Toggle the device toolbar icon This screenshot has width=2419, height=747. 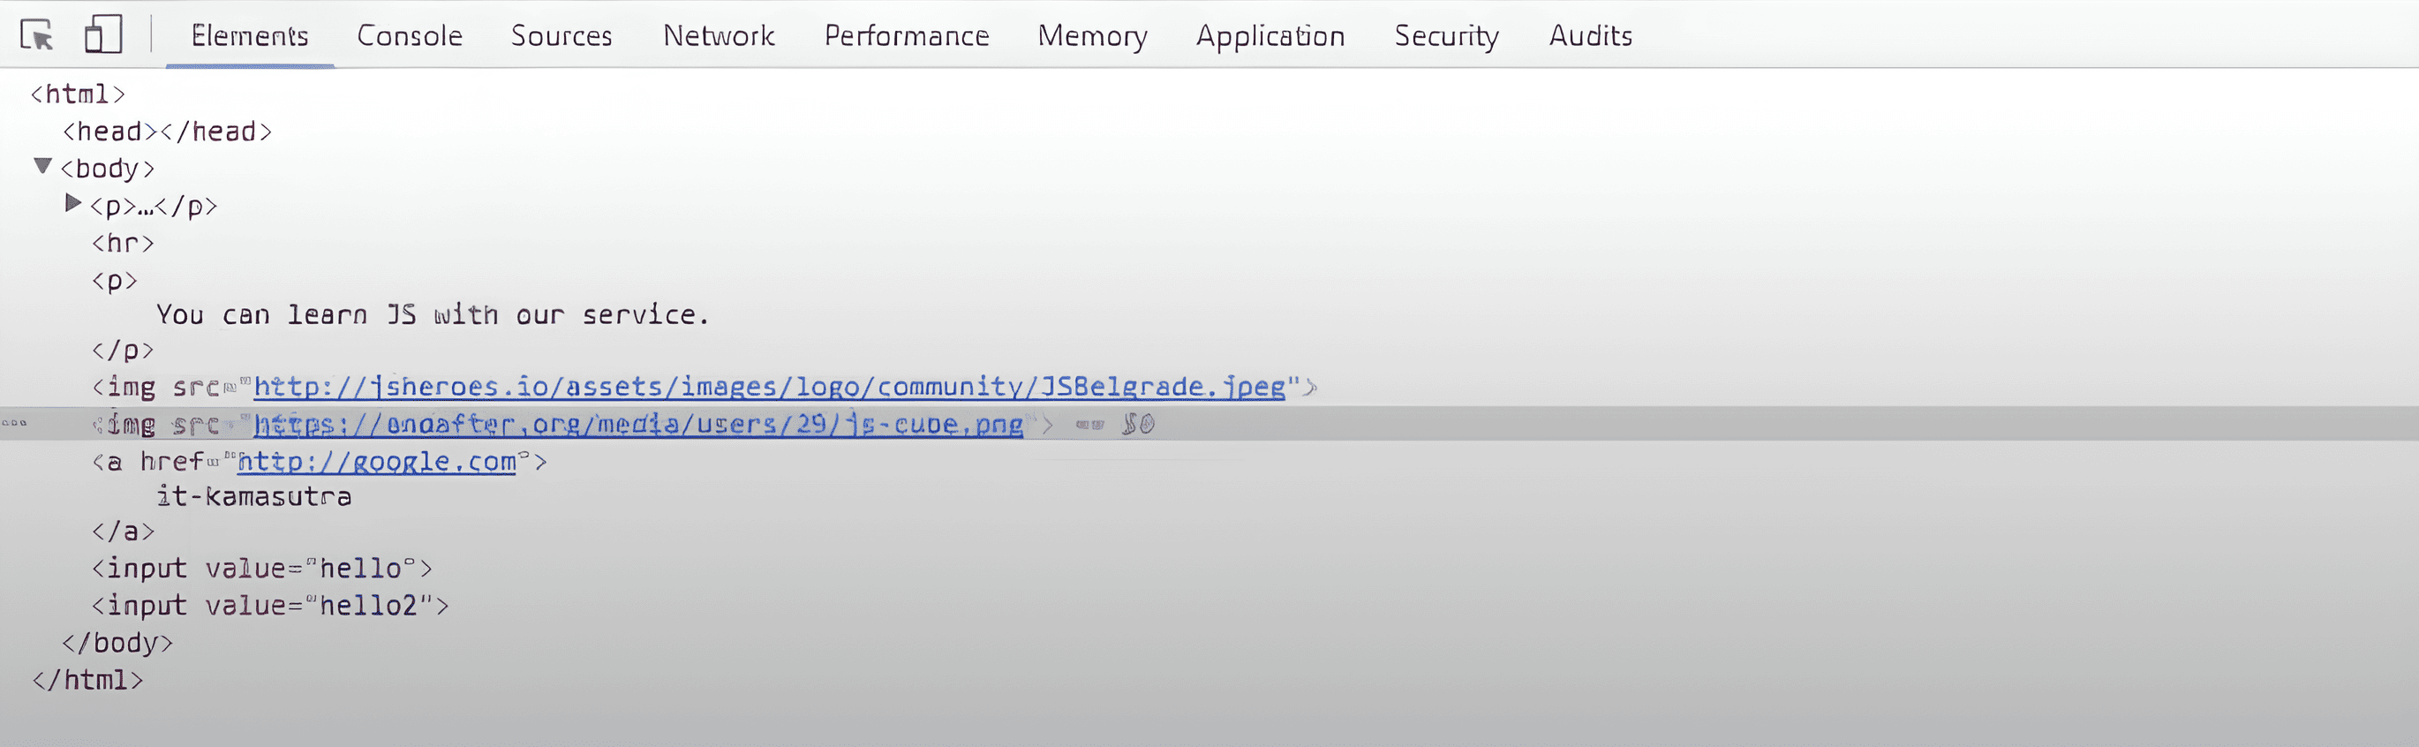pos(103,35)
